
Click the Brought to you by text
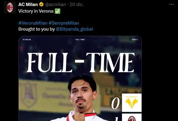pyautogui.click(x=36, y=29)
